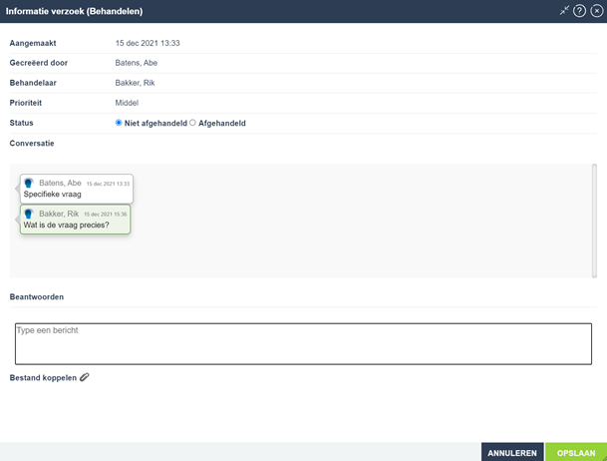The width and height of the screenshot is (607, 461).
Task: Click 'Wat is de vraag precies?' message
Action: tap(66, 225)
